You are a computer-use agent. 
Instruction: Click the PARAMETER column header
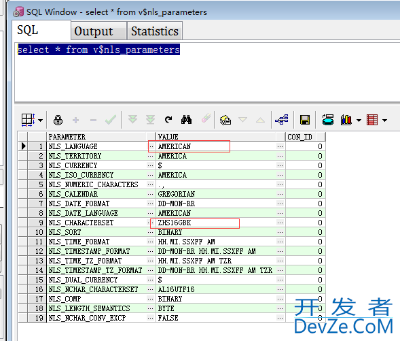pyautogui.click(x=101, y=137)
